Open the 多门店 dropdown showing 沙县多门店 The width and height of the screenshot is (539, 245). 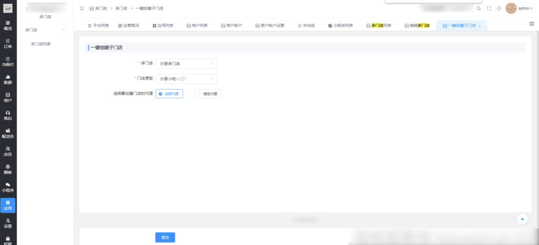[x=186, y=64]
